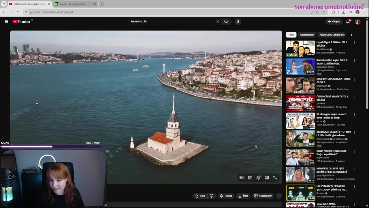Open options for BENİM STİLİM GERÇEKLERİ video

coord(354,169)
